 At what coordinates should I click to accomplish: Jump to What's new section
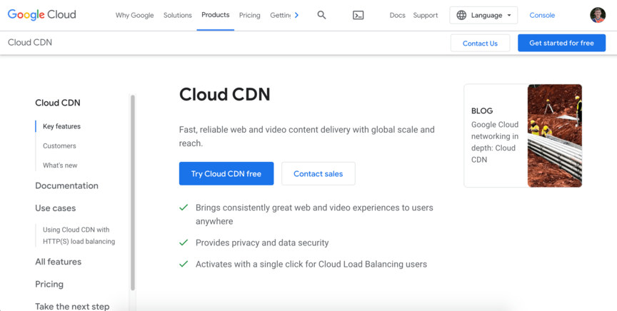(60, 165)
